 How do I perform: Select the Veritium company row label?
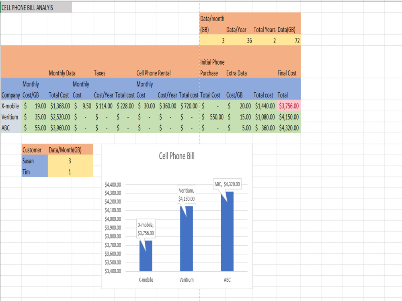(x=11, y=117)
